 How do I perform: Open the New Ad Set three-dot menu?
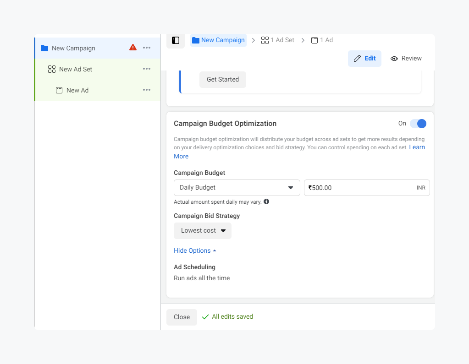(147, 69)
